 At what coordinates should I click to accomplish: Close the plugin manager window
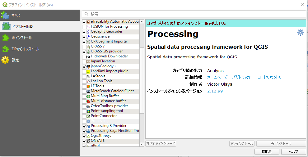point(302,5)
